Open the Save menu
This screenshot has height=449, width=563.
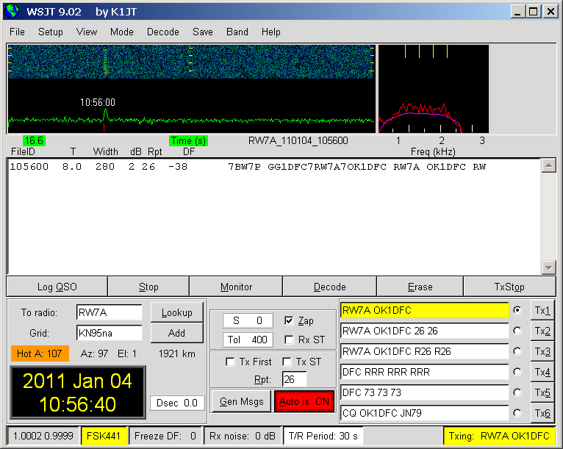tap(203, 32)
